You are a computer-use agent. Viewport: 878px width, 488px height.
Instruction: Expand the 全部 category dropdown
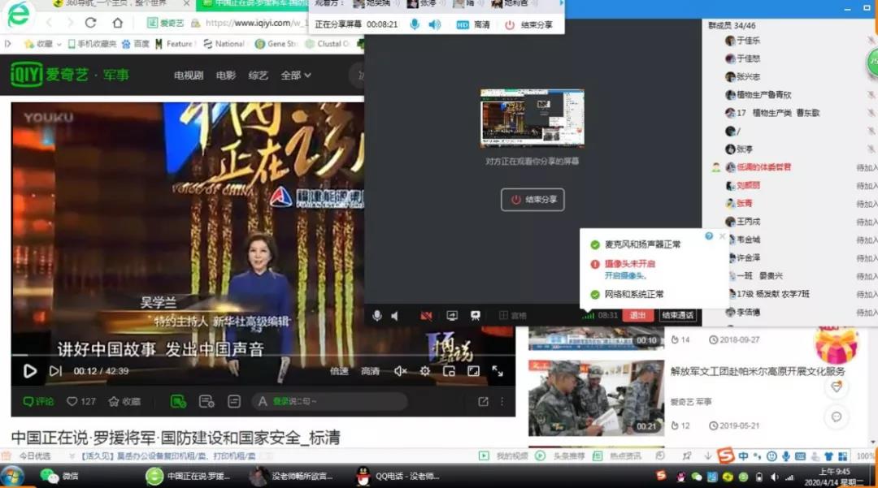pos(295,76)
